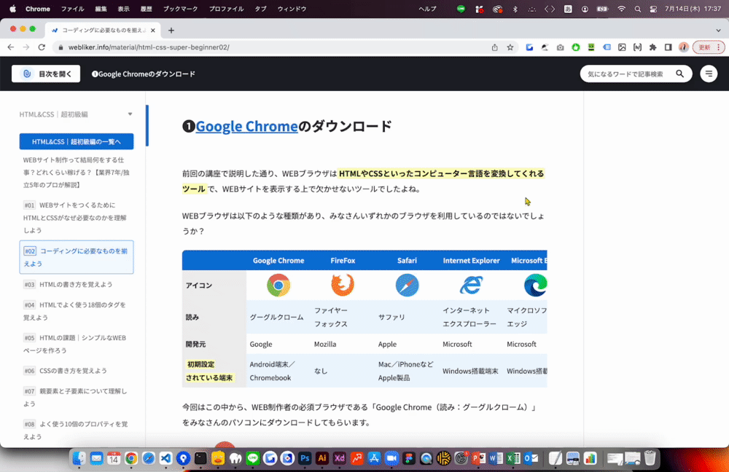Open Control Center in menu bar
Screen dimensions: 729x472
[x=653, y=9]
